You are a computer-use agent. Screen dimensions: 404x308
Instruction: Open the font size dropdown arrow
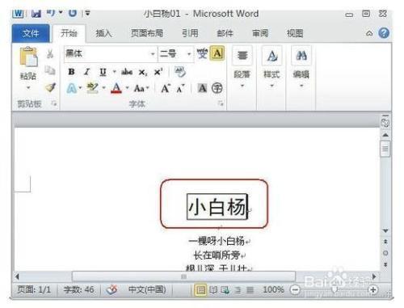click(x=189, y=54)
